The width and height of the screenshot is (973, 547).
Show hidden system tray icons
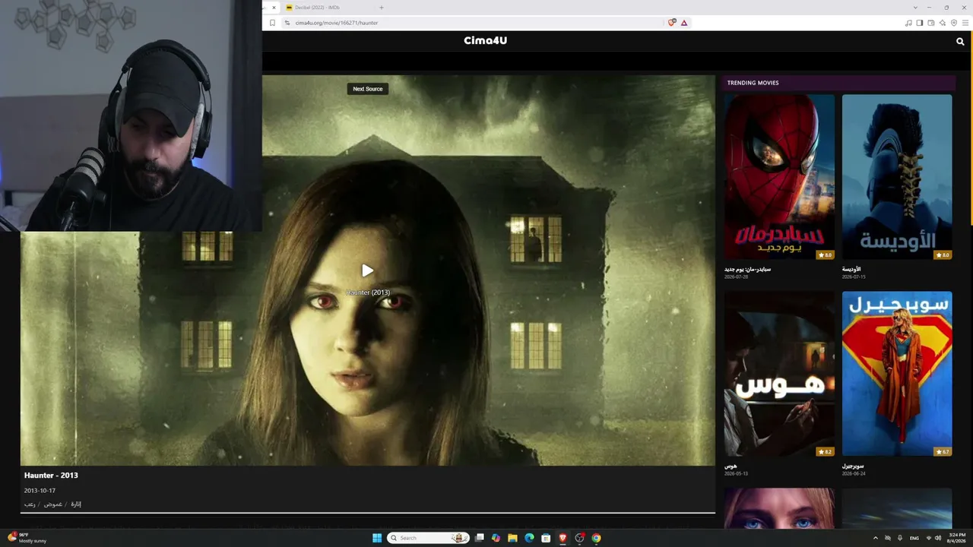[875, 538]
